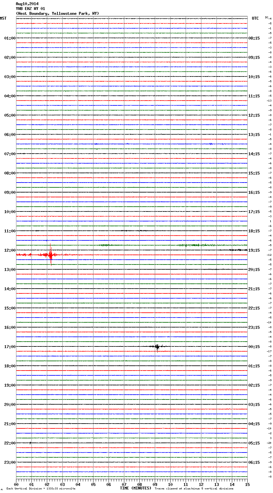This screenshot has width=273, height=493.
Task: Select the 23:00 MST time label
Action: click(10, 462)
